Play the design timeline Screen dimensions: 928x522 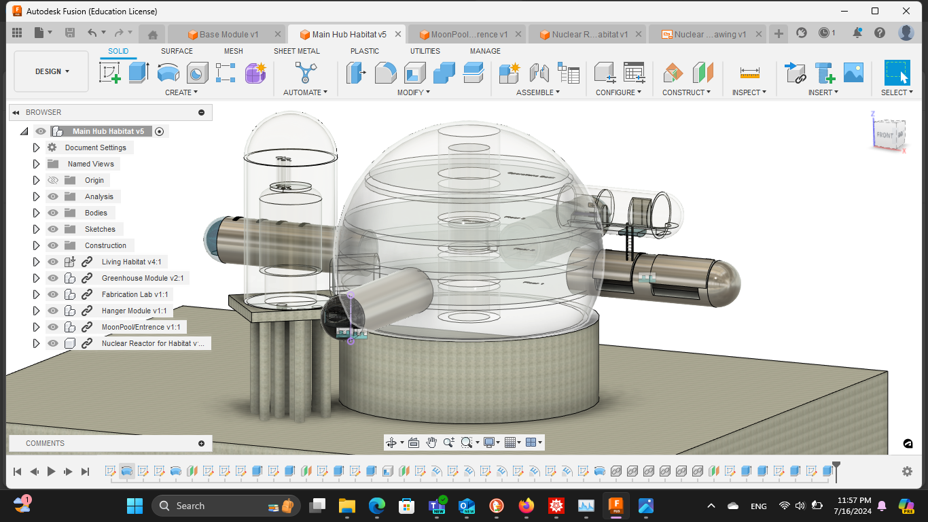pyautogui.click(x=52, y=471)
